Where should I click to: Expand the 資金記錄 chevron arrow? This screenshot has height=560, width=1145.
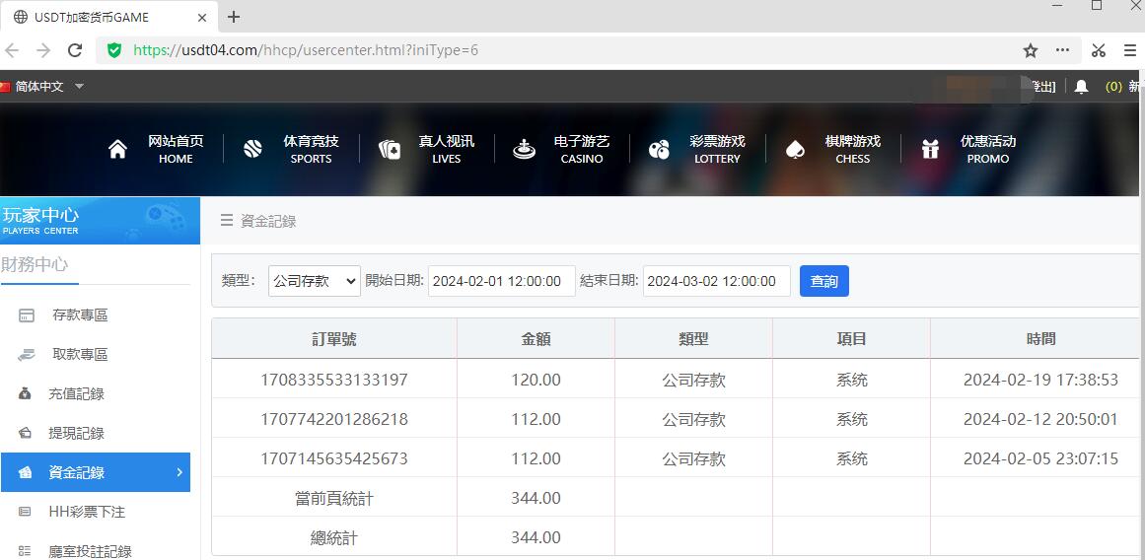click(x=179, y=472)
